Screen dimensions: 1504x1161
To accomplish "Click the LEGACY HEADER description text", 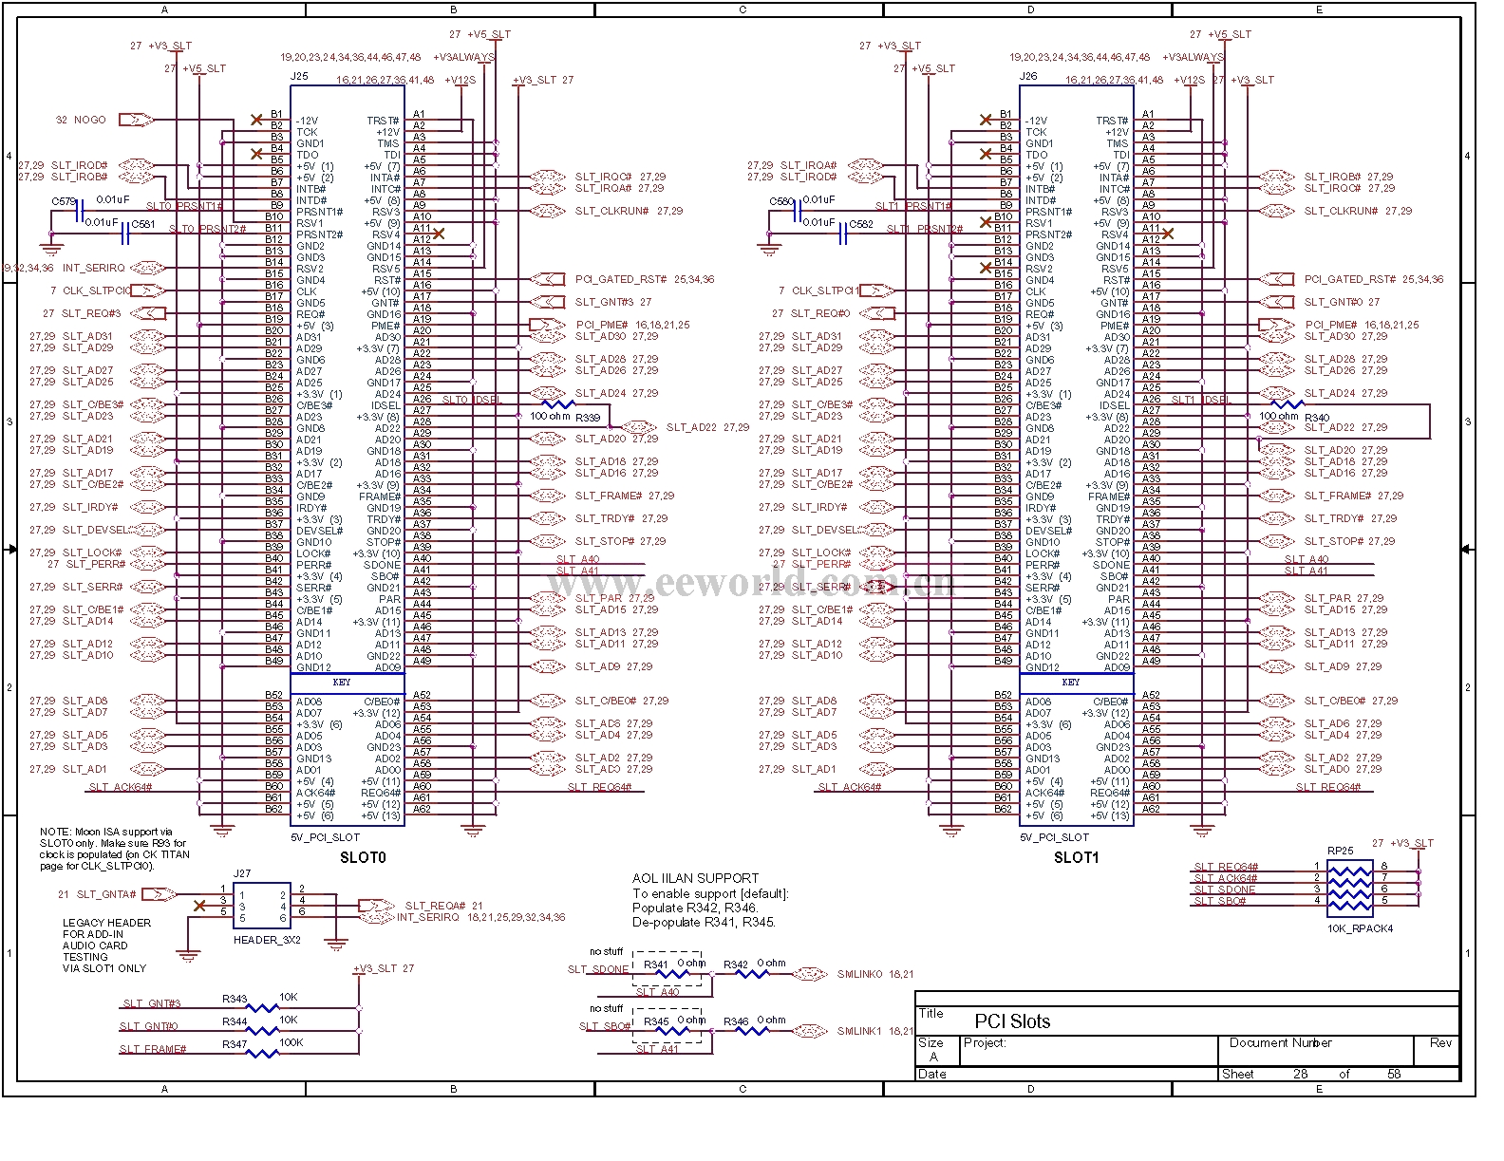I will pos(106,946).
